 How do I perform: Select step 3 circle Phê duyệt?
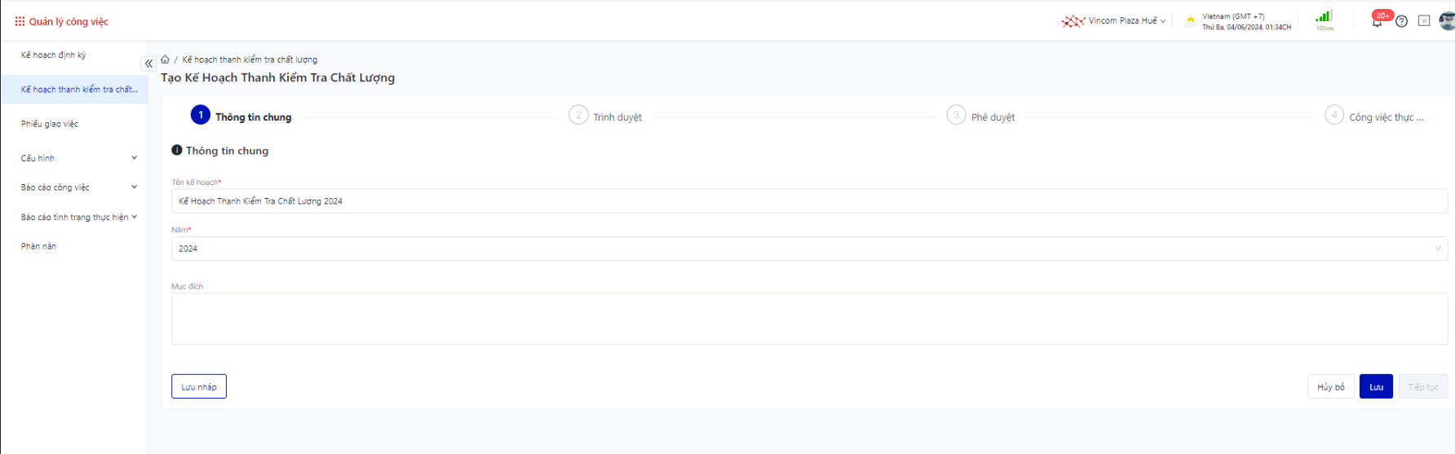point(957,115)
